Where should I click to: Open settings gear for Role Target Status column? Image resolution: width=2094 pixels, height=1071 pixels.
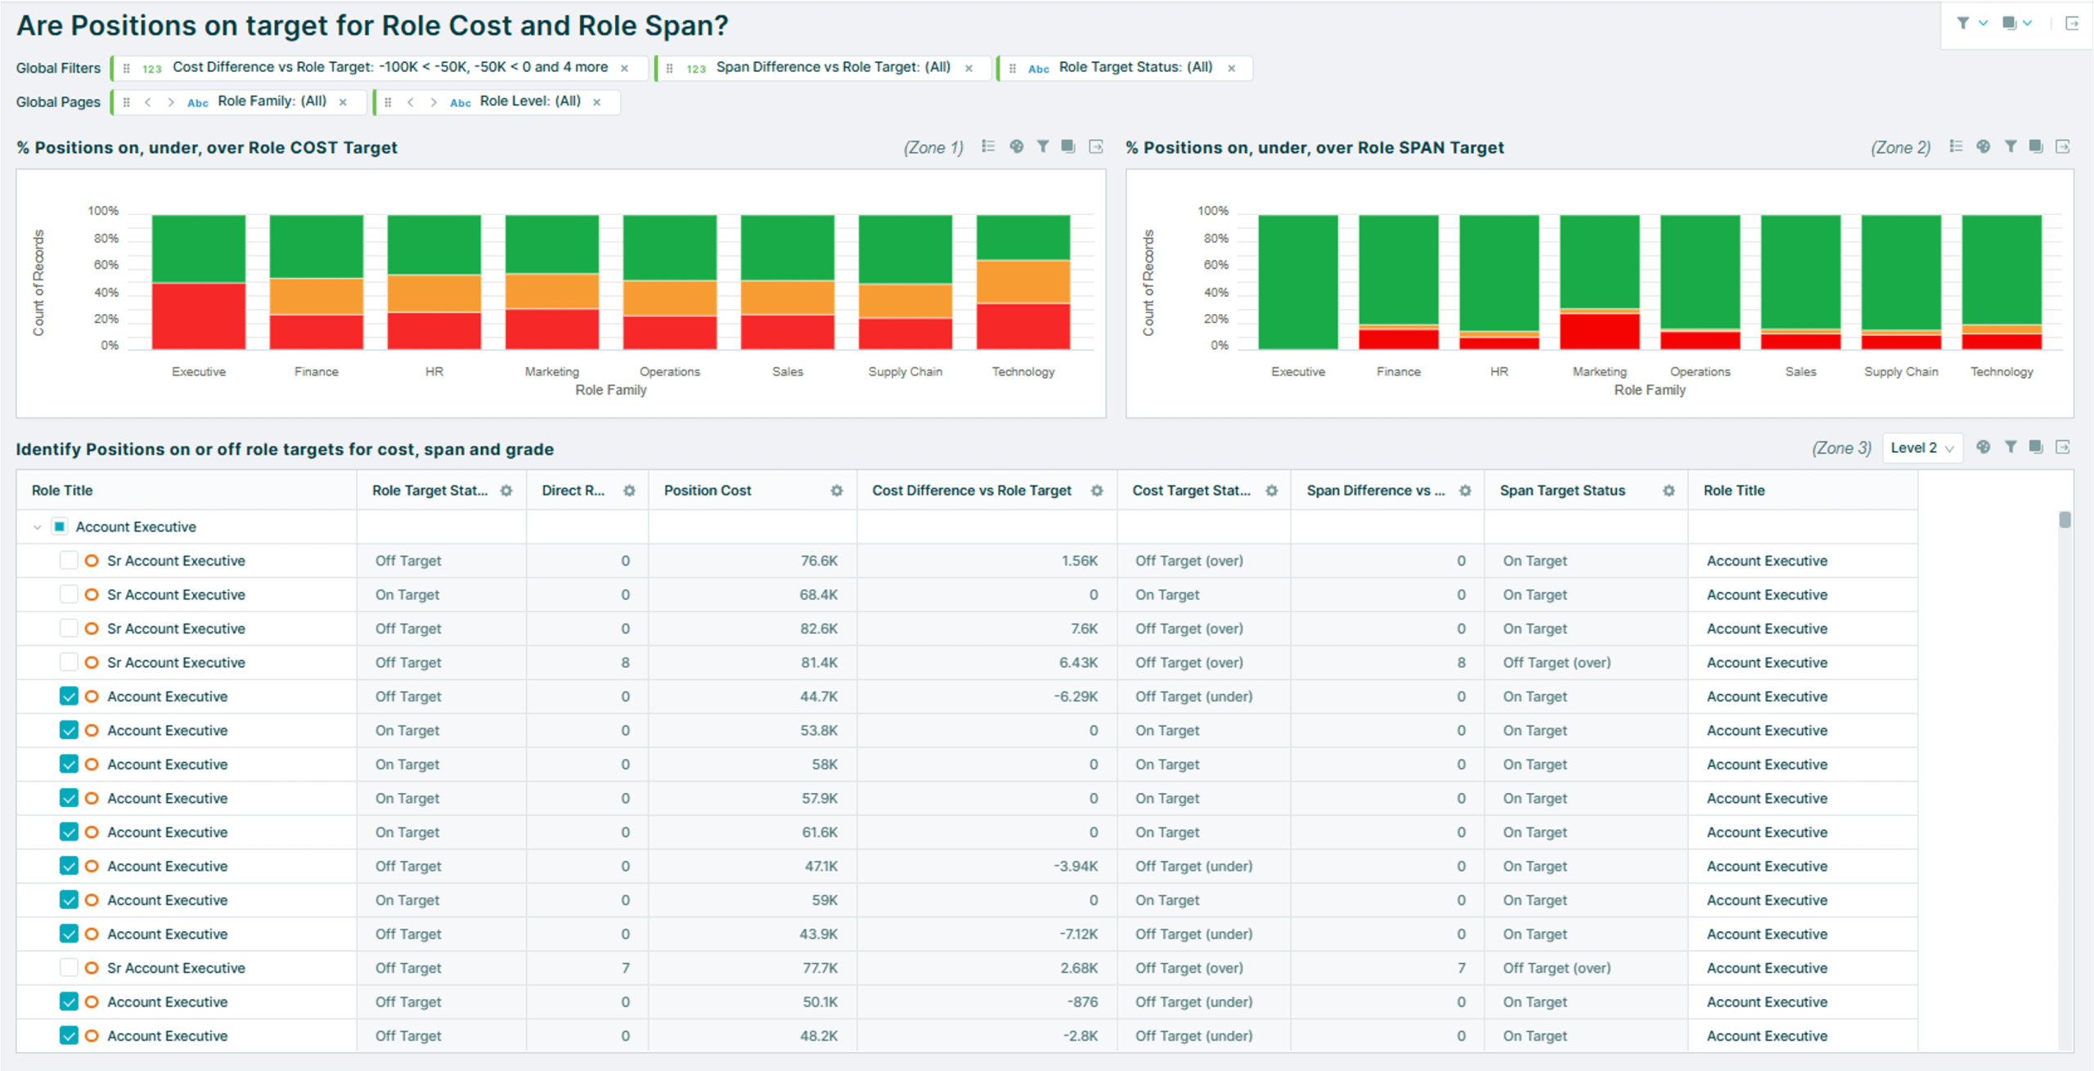point(506,491)
